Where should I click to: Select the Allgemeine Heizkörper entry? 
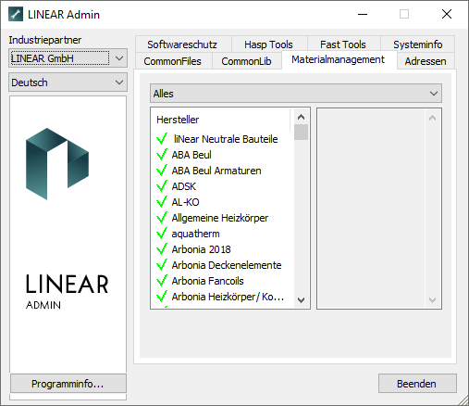(x=220, y=218)
